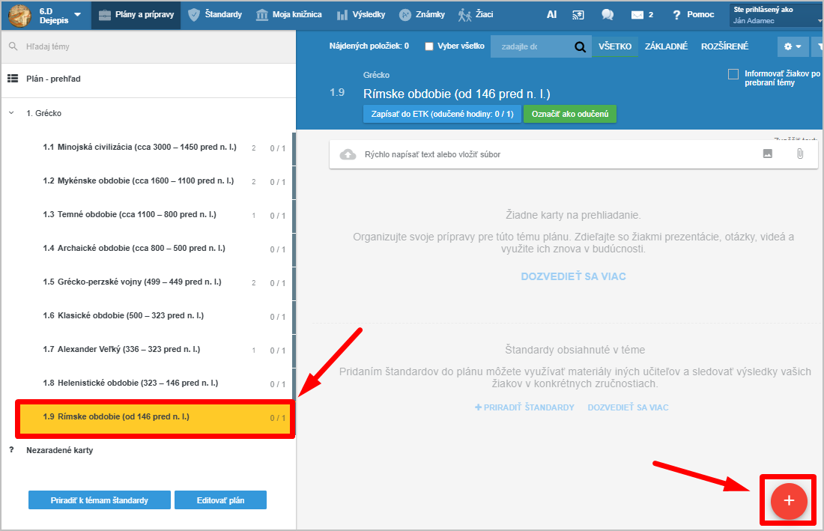
Task: Click the attach file paperclip icon
Action: 799,154
